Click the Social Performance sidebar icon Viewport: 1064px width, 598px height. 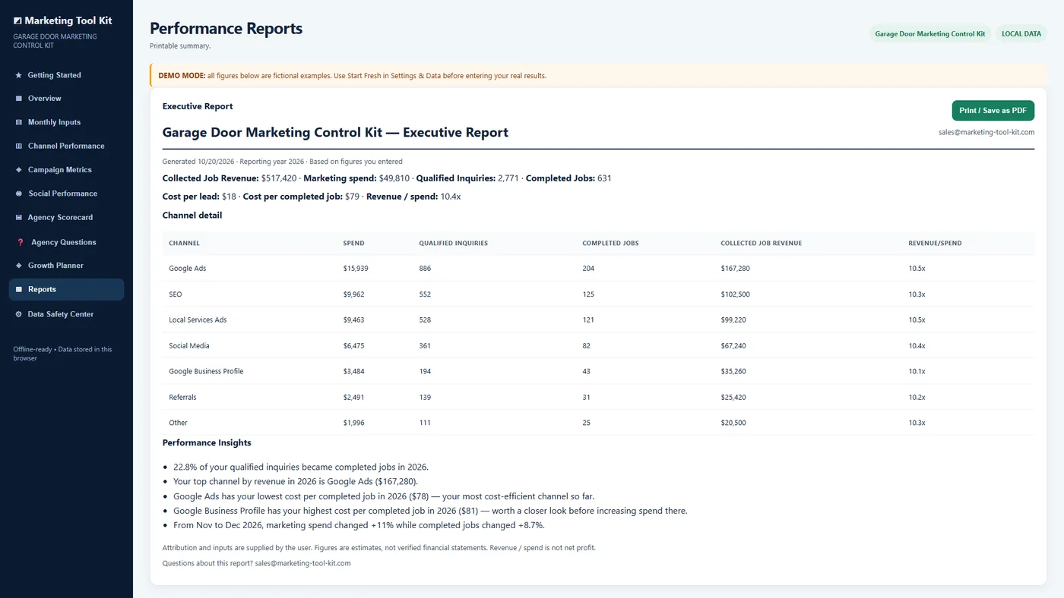pyautogui.click(x=19, y=194)
